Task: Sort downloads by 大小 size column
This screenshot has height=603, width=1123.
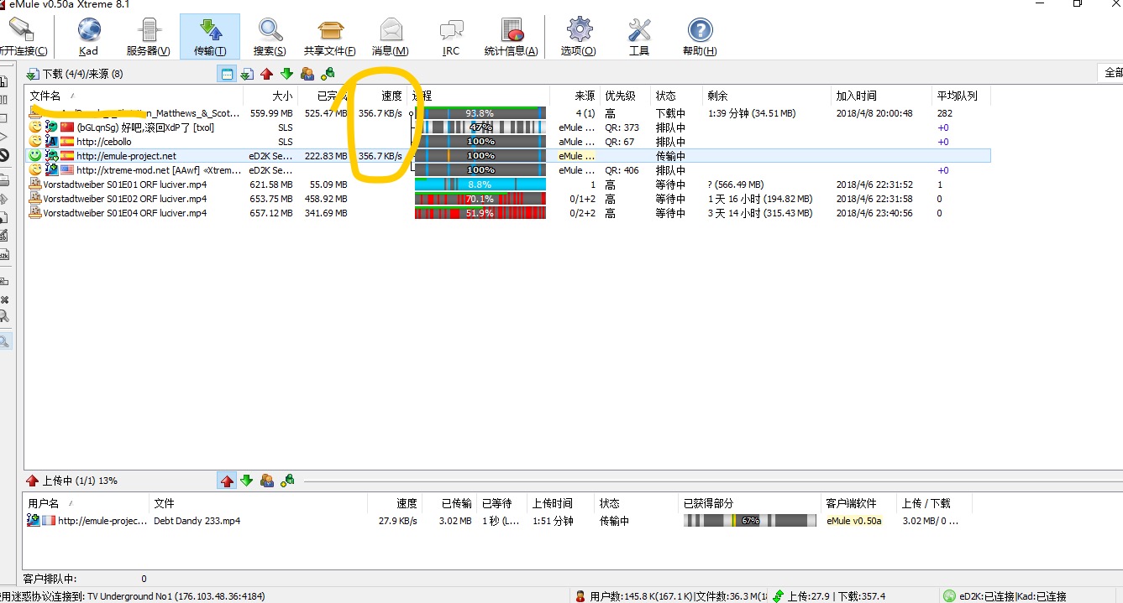Action: 270,96
